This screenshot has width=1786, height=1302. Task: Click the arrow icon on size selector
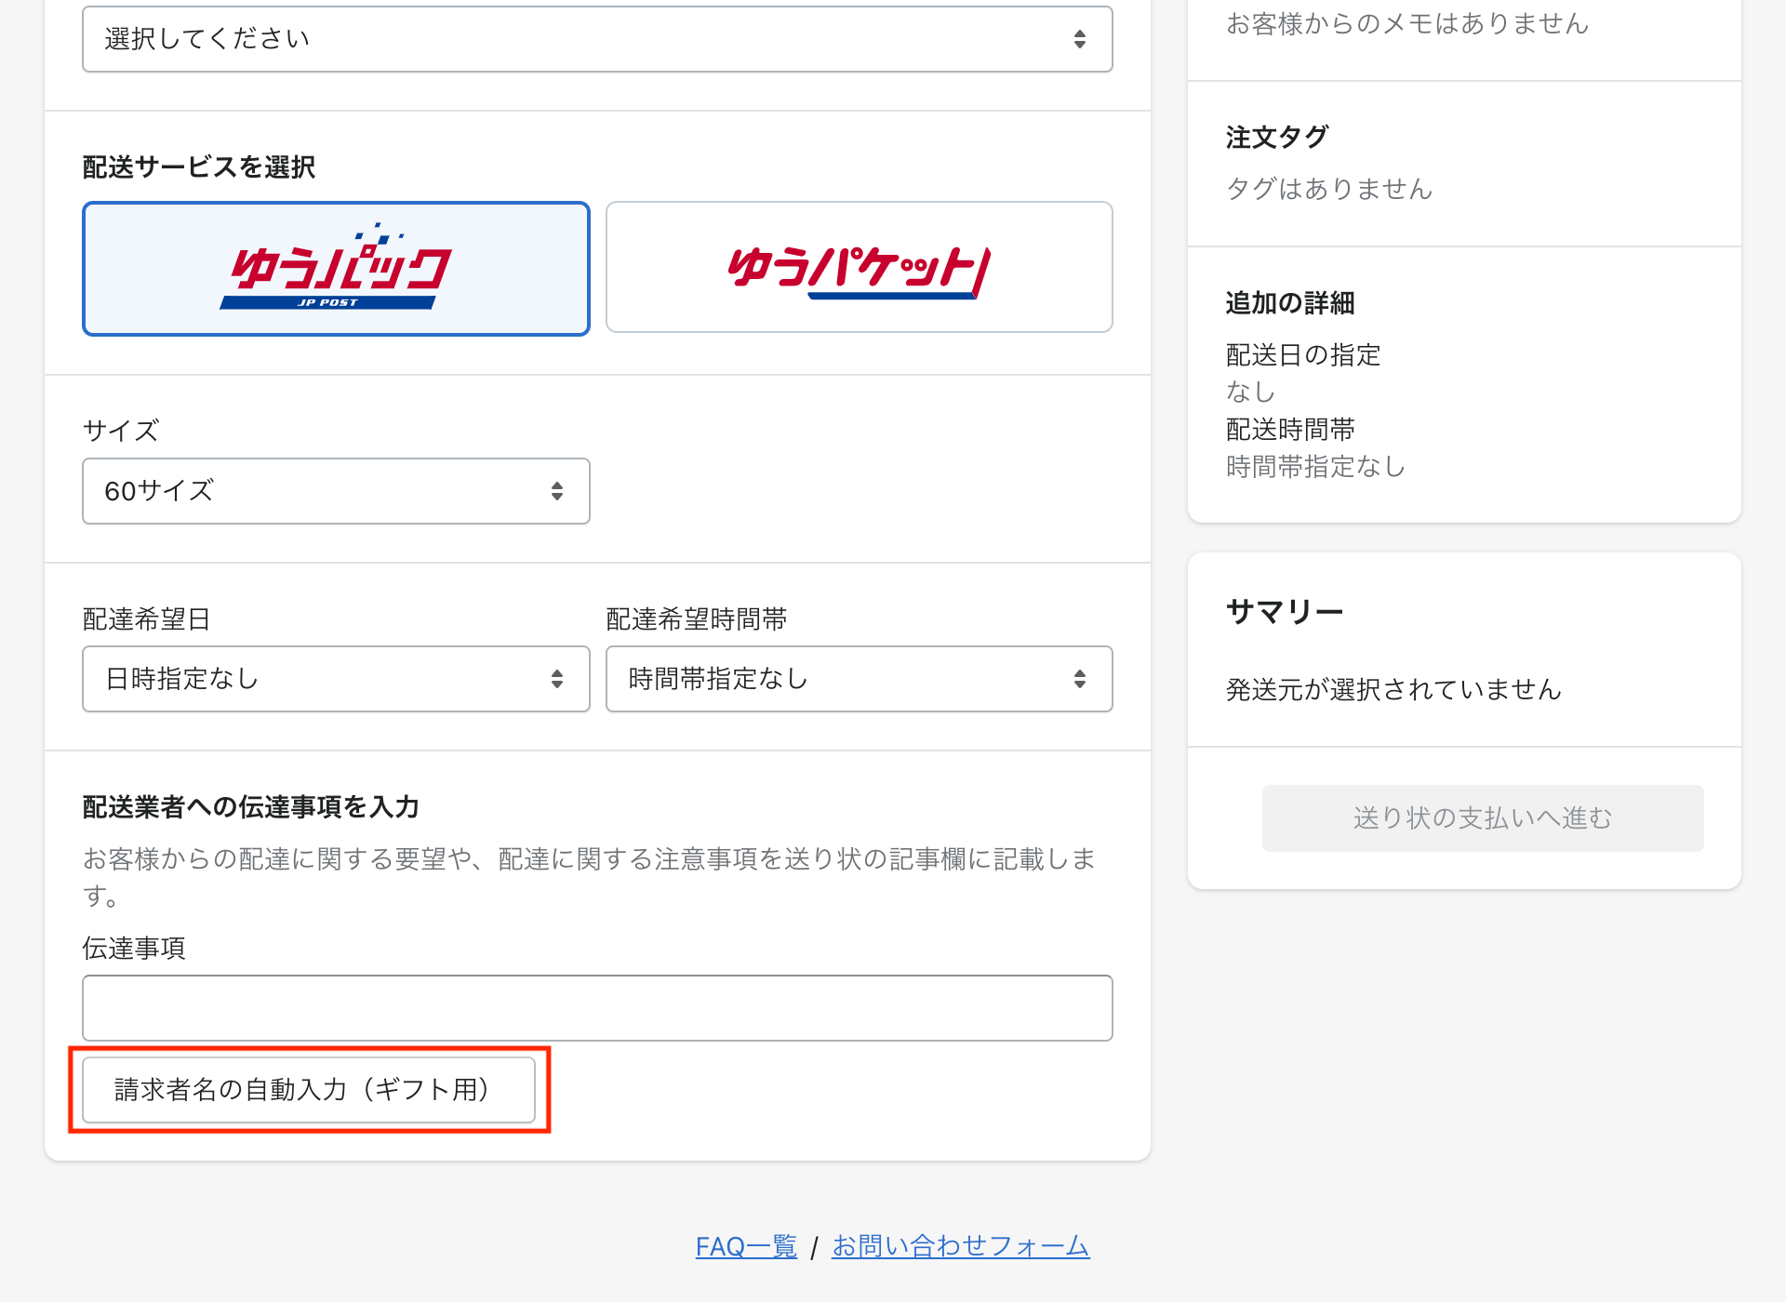pyautogui.click(x=557, y=491)
